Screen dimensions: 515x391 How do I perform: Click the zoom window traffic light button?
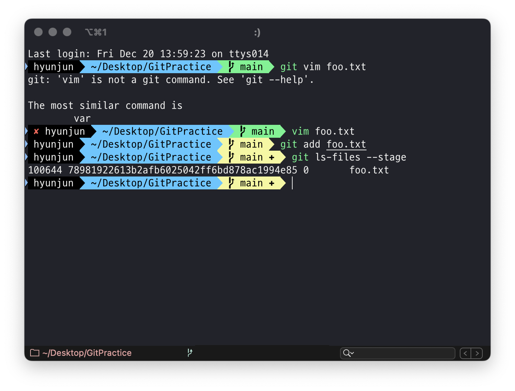(x=67, y=32)
